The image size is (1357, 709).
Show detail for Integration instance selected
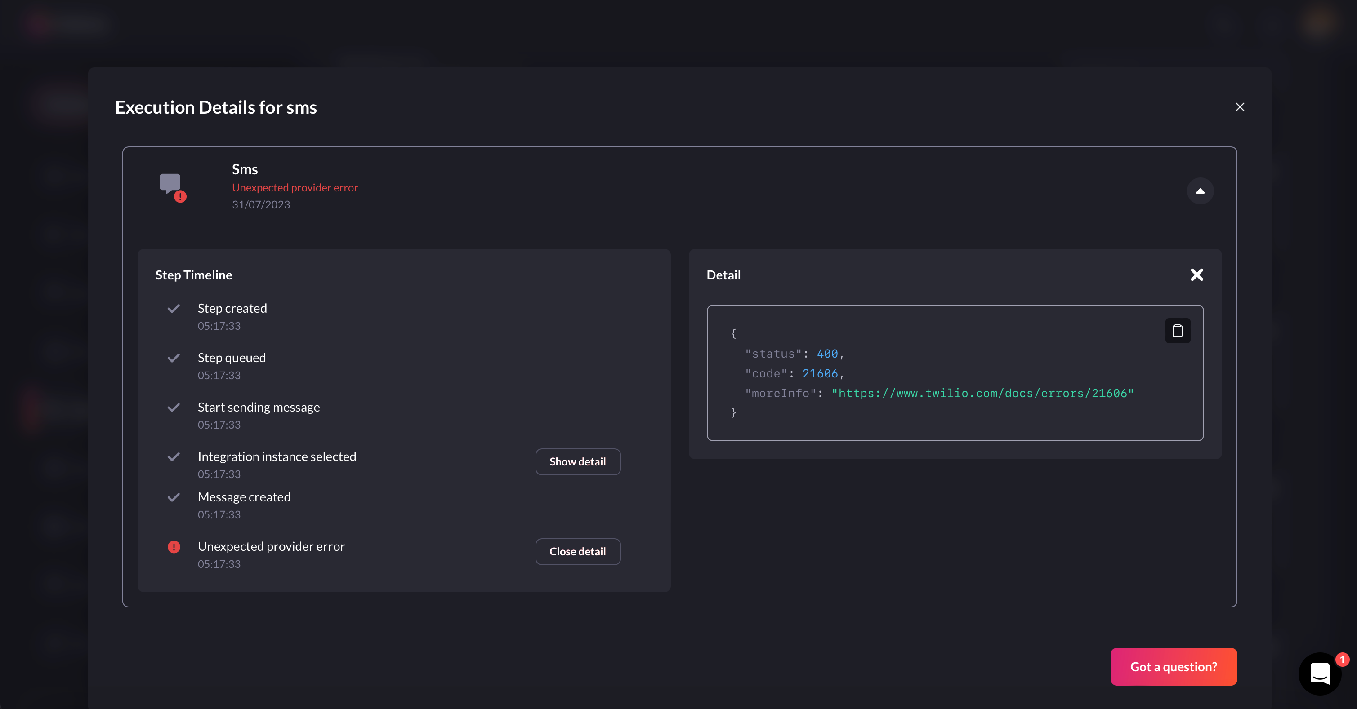click(577, 461)
